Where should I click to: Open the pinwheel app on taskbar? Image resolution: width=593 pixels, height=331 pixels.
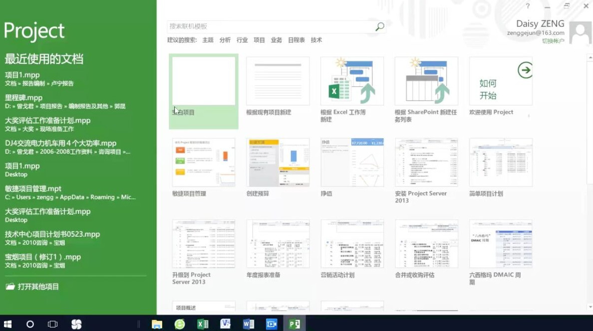pos(76,324)
